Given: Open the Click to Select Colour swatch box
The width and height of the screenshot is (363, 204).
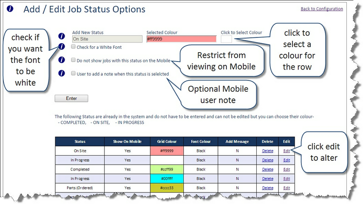Looking at the screenshot, I should pos(226,39).
